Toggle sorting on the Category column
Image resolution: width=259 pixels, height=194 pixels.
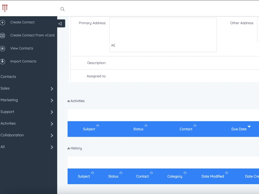tap(185, 173)
